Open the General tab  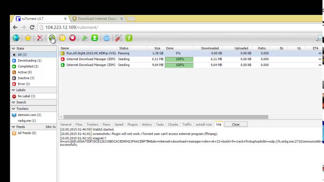coord(66,124)
